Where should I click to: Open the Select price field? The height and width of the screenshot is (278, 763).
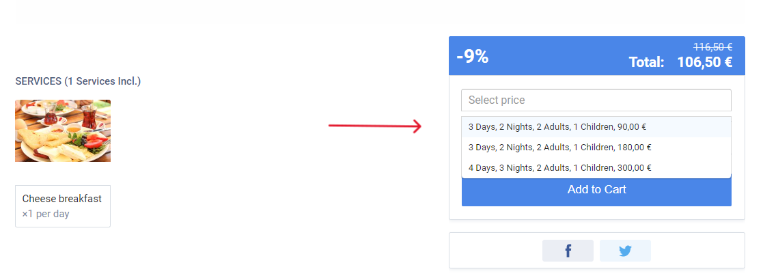click(x=596, y=100)
